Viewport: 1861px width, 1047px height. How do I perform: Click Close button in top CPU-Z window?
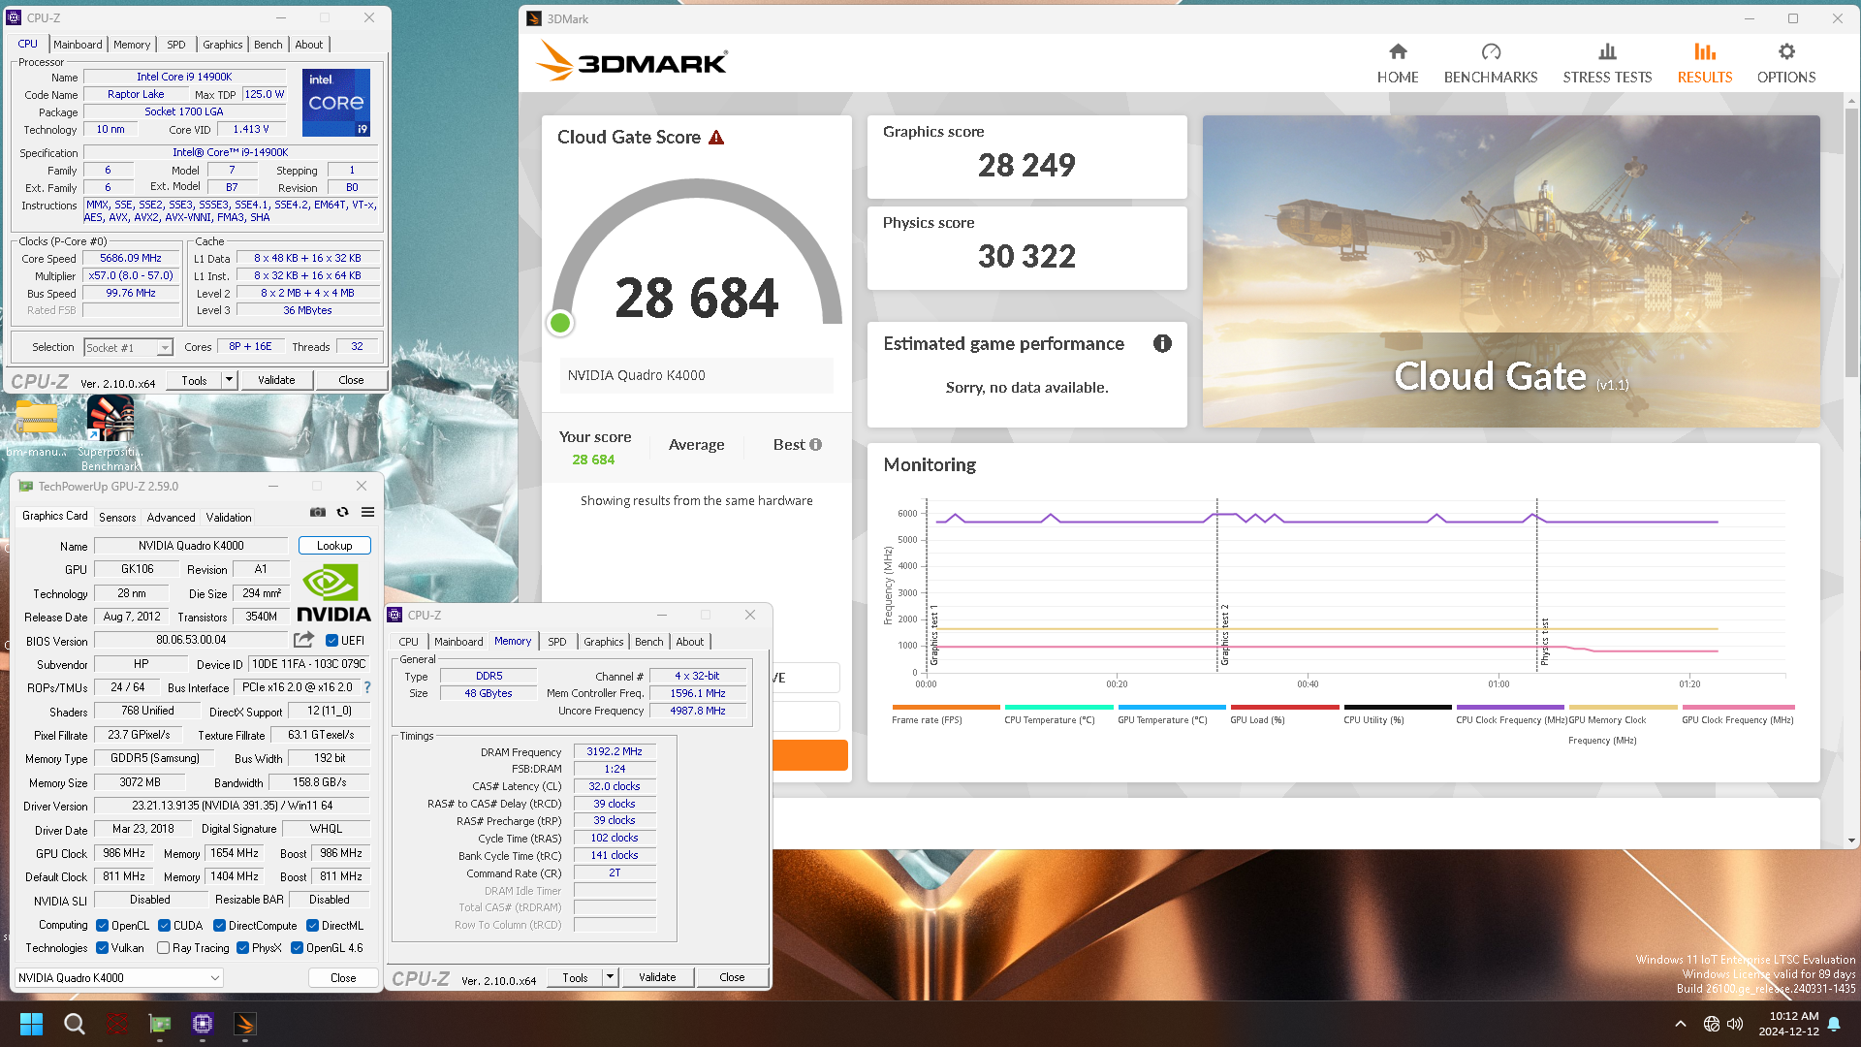pos(351,380)
